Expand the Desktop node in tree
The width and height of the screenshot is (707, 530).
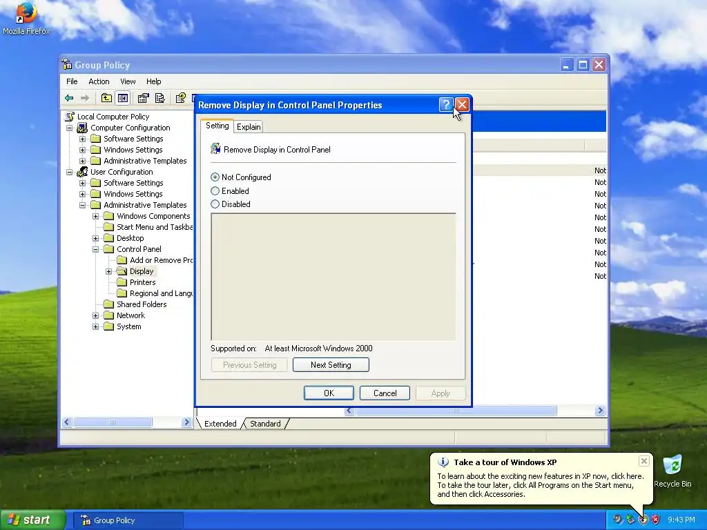[x=95, y=238]
